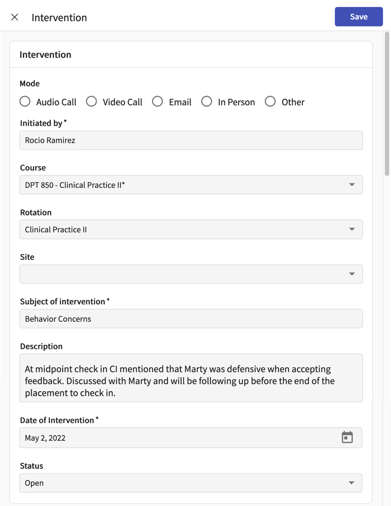Viewport: 391px width, 506px height.
Task: Click the Initiated by field
Action: tap(191, 140)
